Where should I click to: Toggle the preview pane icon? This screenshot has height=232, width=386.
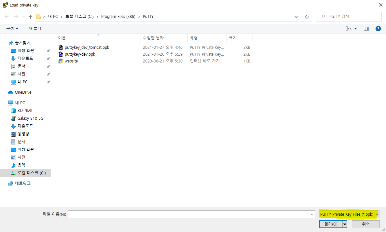(366, 29)
